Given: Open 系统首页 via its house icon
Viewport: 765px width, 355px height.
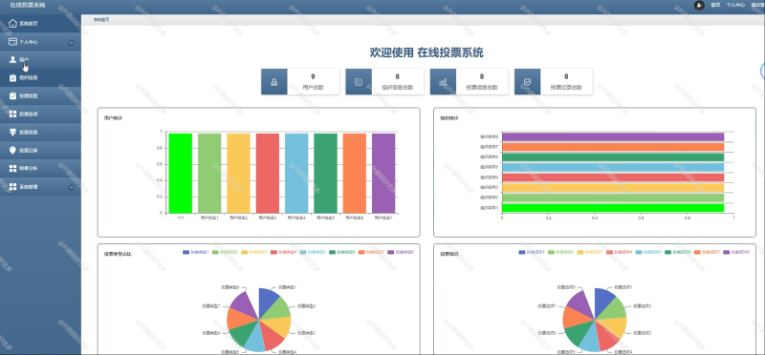Looking at the screenshot, I should 13,23.
